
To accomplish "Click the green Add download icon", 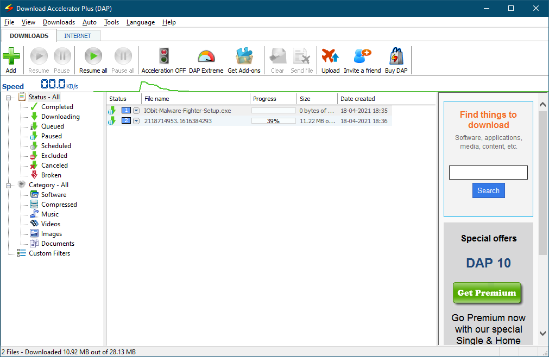I will [x=11, y=56].
